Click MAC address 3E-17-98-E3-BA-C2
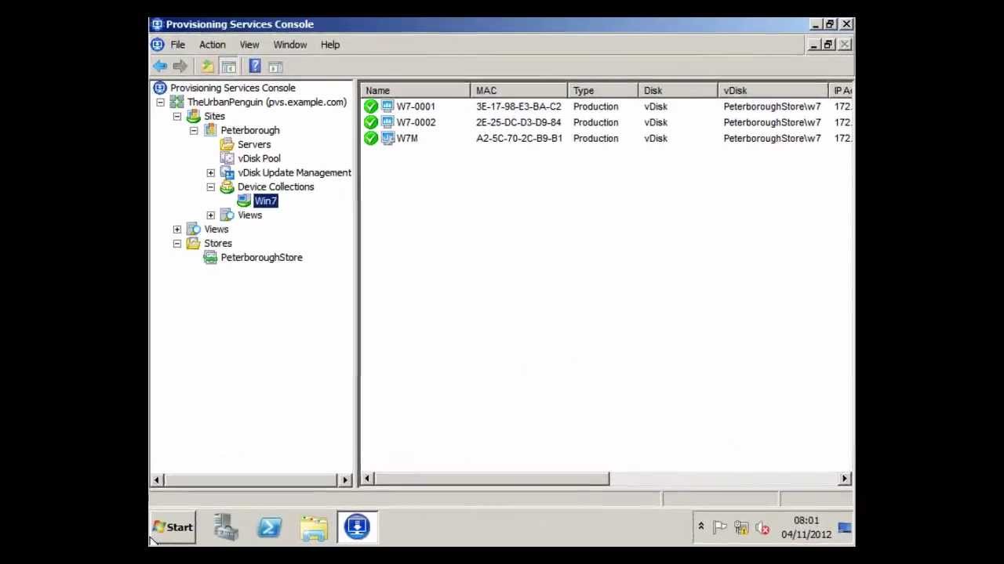Viewport: 1004px width, 564px height. (518, 107)
